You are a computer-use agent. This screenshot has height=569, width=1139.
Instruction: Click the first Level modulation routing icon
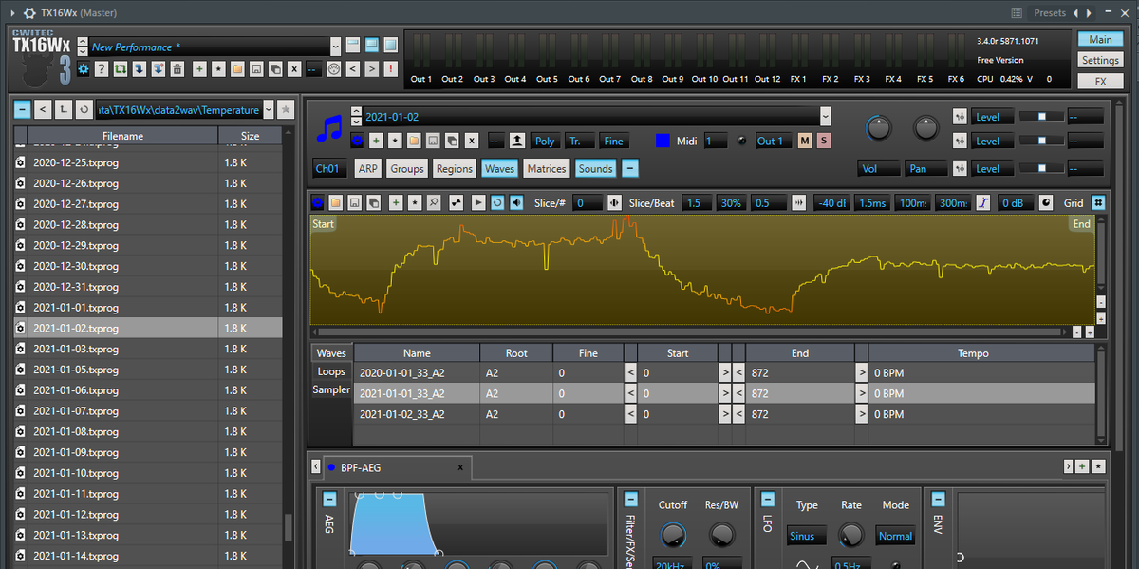[x=961, y=117]
